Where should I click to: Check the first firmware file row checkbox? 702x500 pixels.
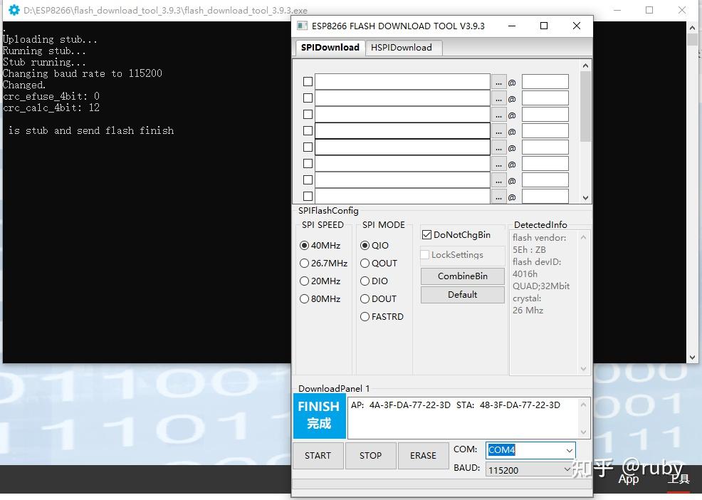point(308,82)
